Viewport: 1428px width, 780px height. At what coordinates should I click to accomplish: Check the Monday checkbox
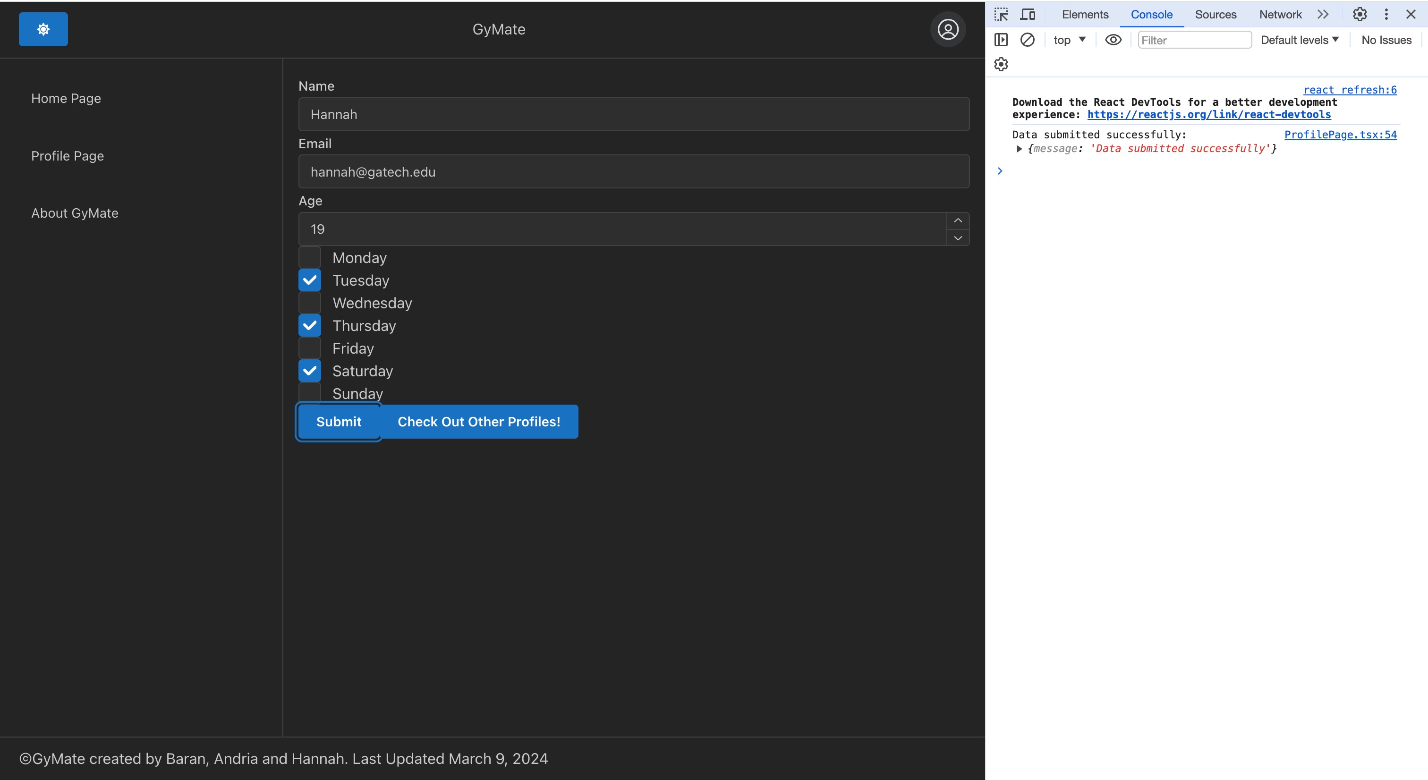click(310, 258)
